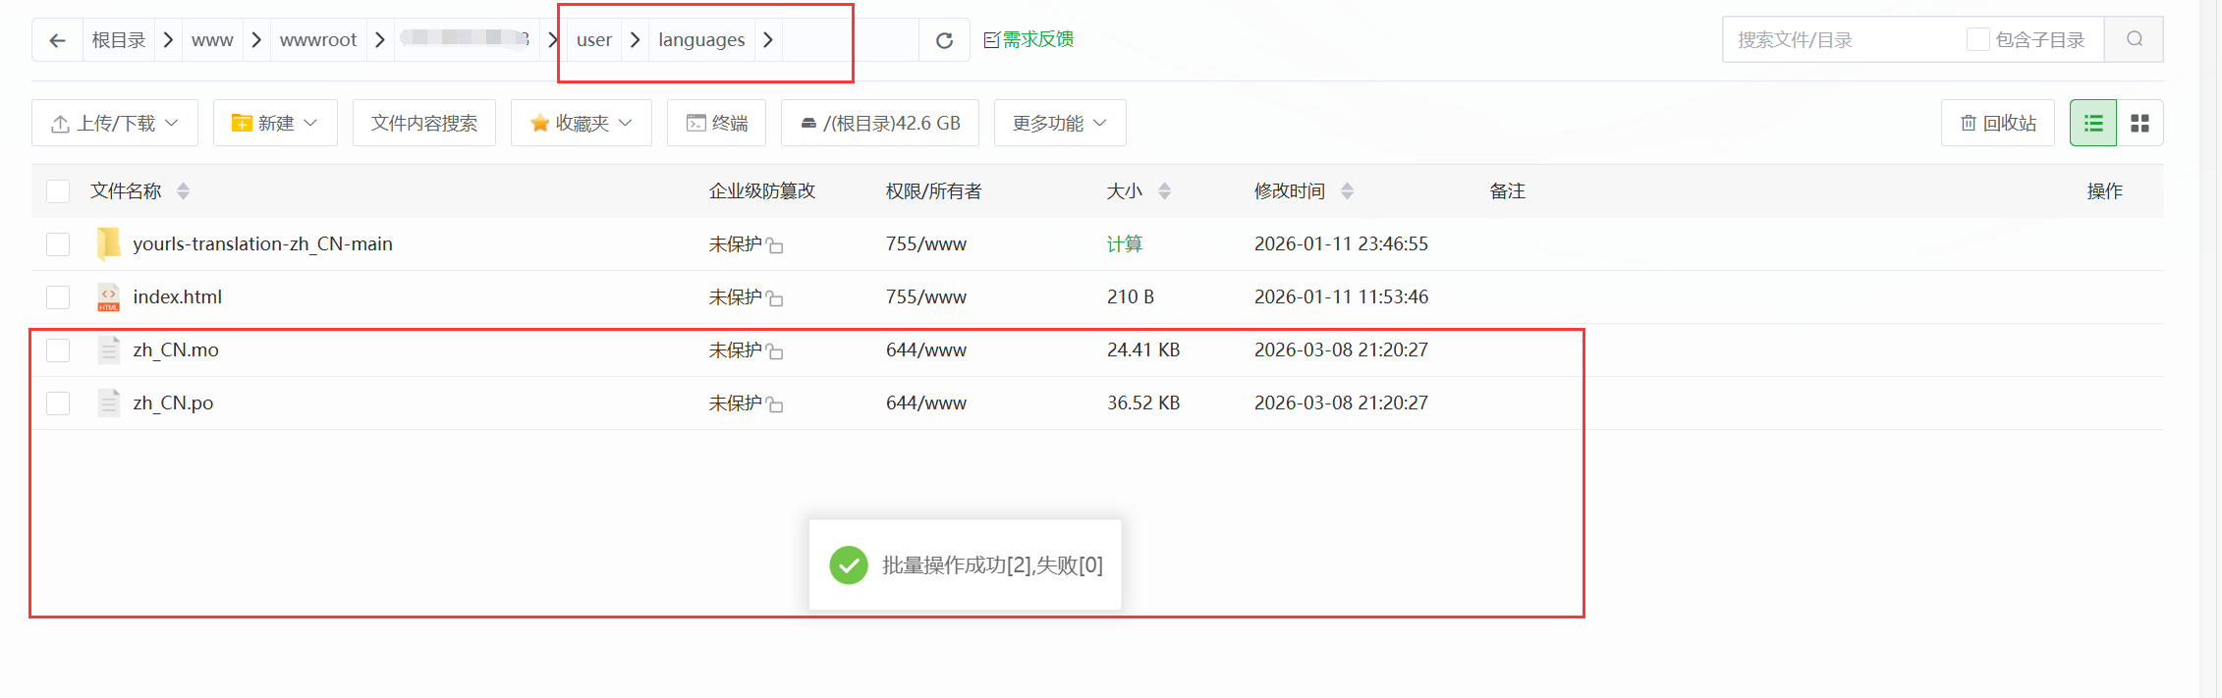The width and height of the screenshot is (2222, 698).
Task: Click the lock icon for yourls-translation-zh_CN-main
Action: point(774,244)
